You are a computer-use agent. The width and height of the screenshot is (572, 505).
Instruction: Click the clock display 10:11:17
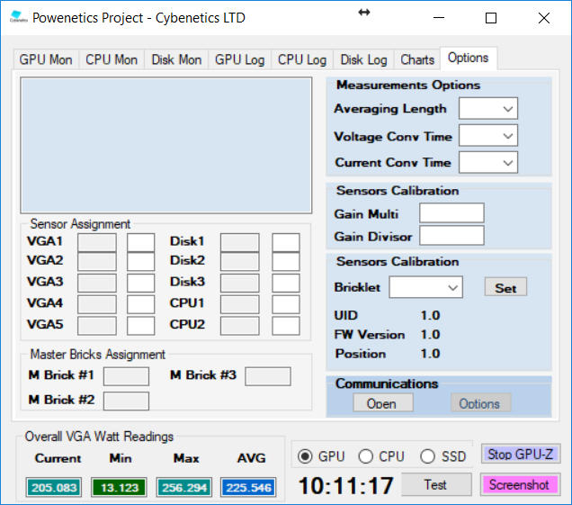tap(346, 486)
